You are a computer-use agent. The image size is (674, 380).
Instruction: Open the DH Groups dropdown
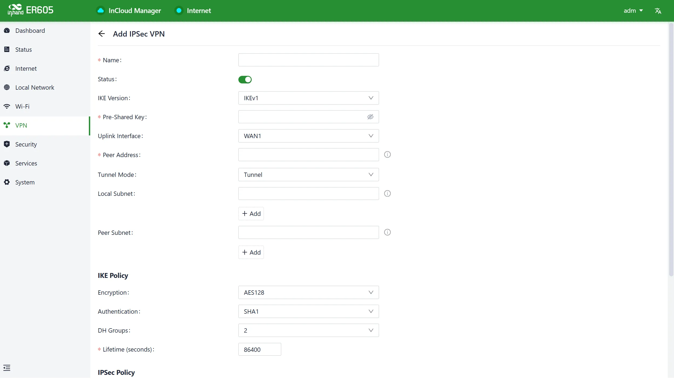(309, 330)
